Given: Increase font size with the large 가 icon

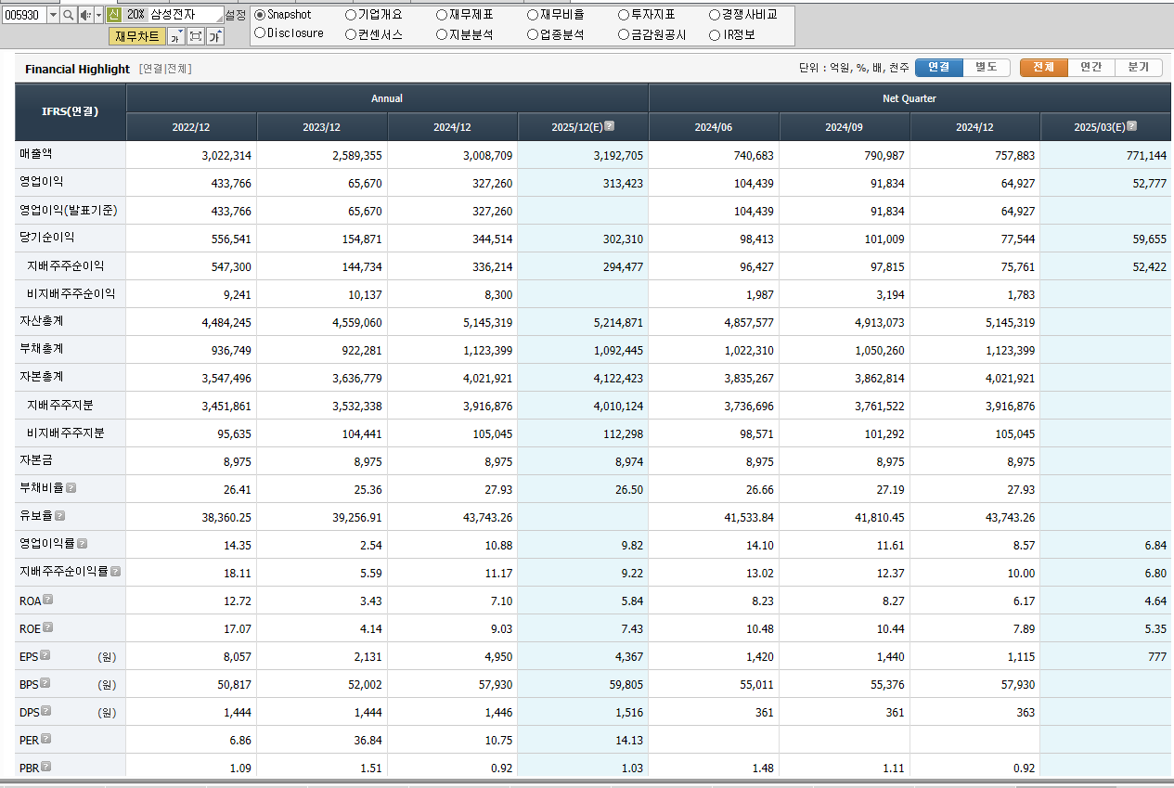Looking at the screenshot, I should click(214, 36).
